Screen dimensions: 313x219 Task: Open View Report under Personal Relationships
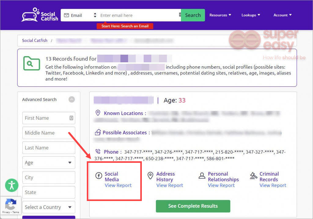click(221, 185)
